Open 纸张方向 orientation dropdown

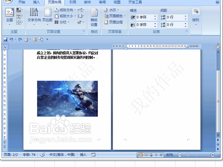pos(65,10)
